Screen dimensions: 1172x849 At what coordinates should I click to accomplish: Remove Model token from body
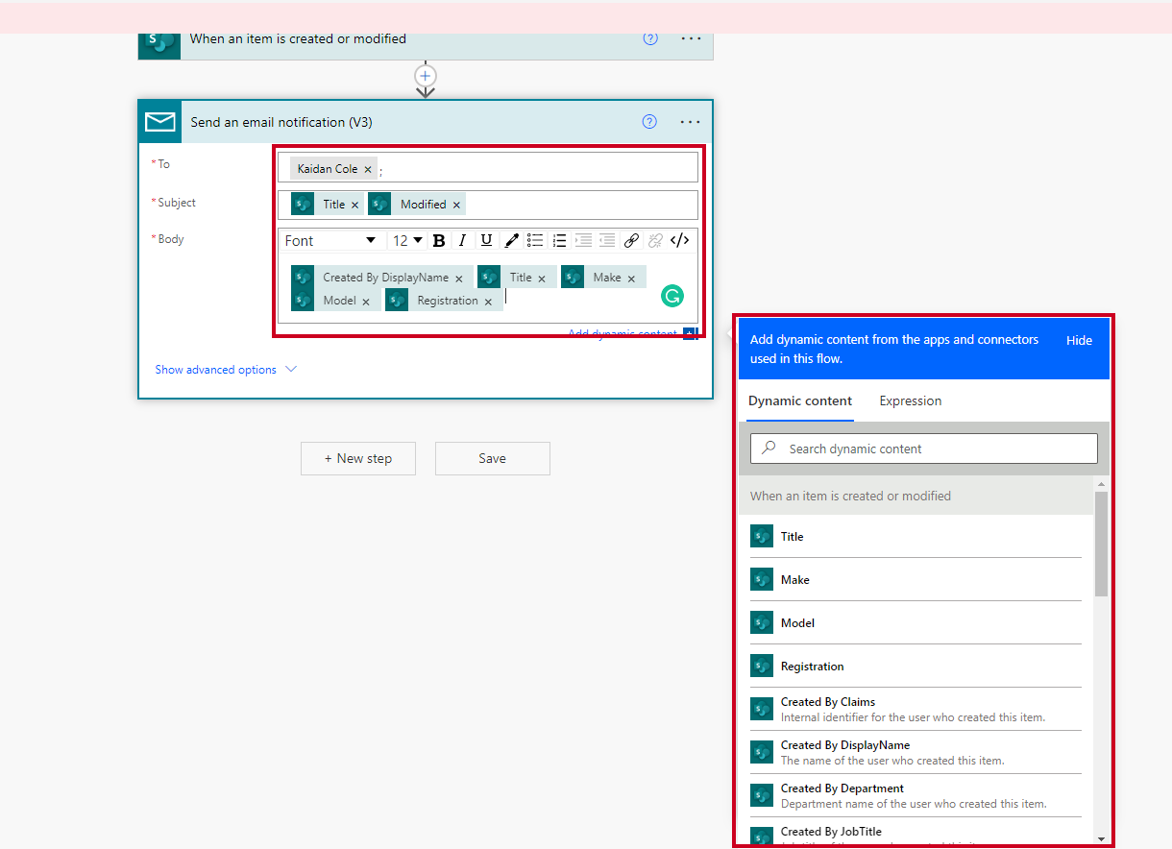(x=366, y=302)
